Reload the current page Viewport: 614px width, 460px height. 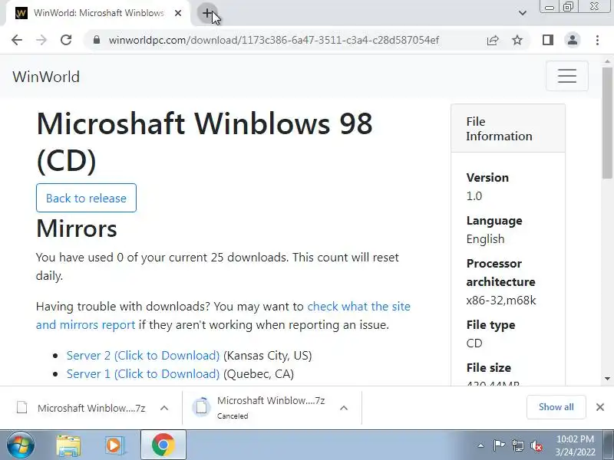(66, 40)
